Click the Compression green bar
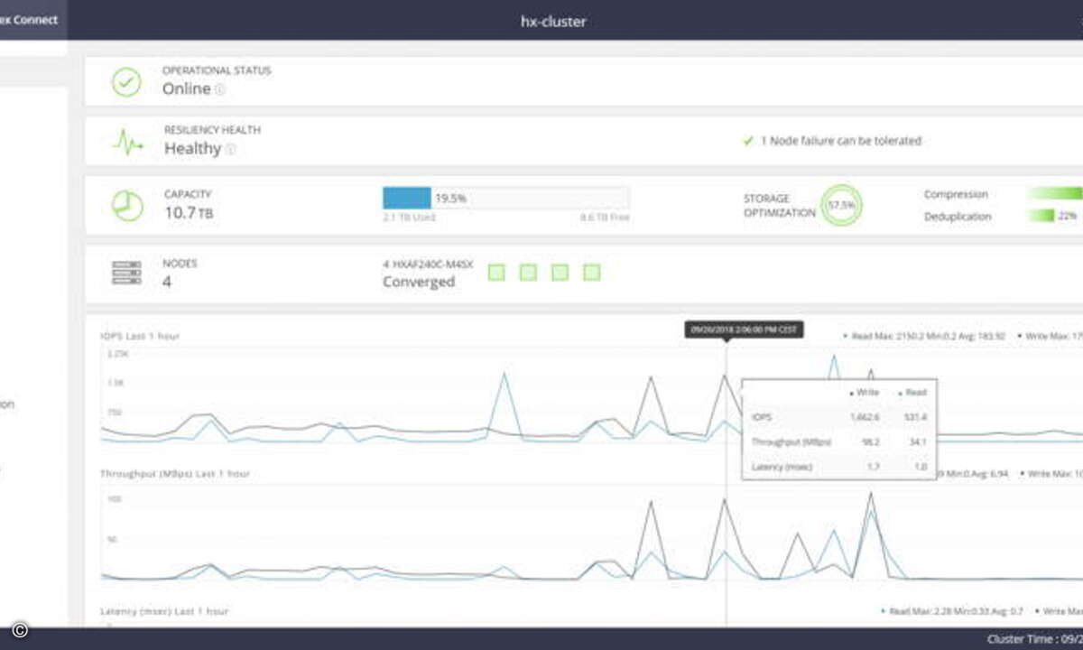 1054,193
